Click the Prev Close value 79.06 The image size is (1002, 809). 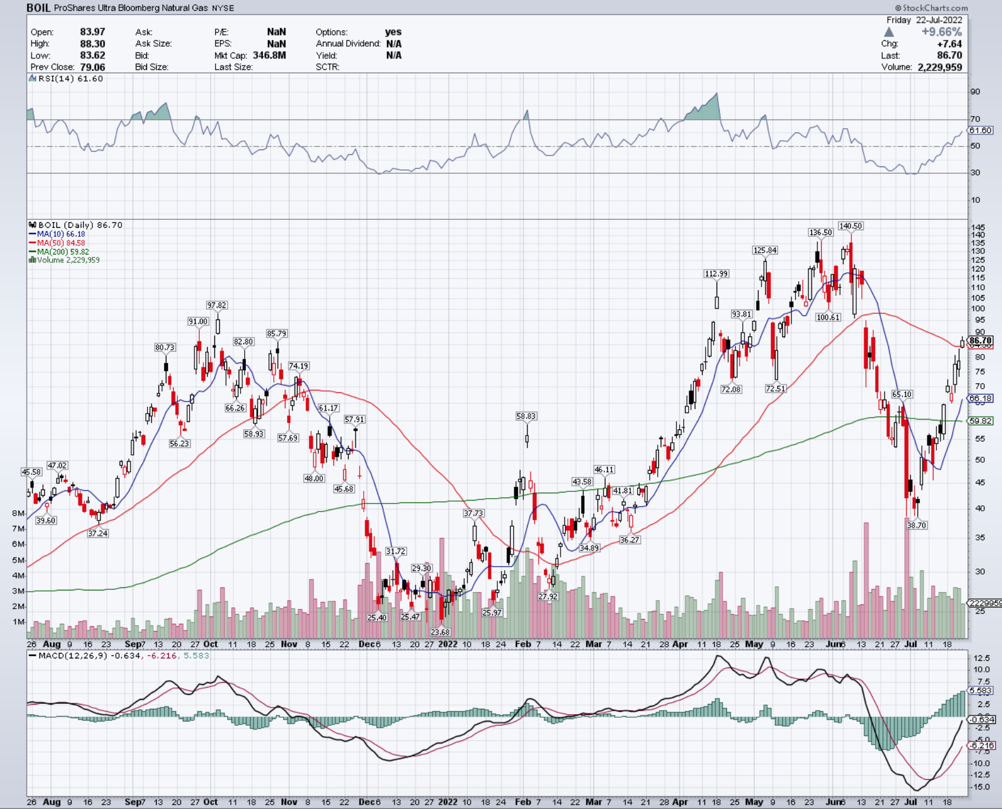coord(92,67)
